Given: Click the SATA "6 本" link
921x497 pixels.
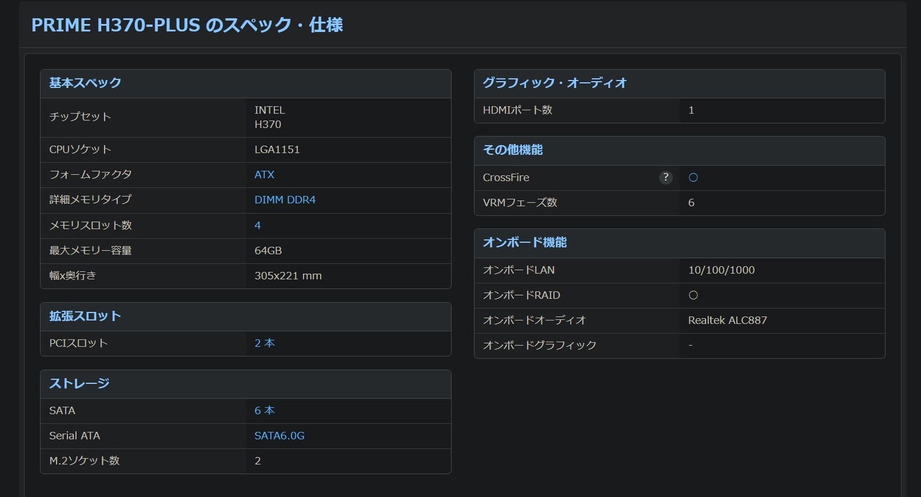Looking at the screenshot, I should 264,410.
